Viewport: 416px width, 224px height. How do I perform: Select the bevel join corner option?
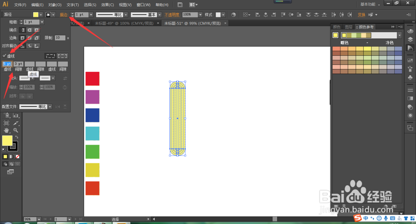[37, 38]
